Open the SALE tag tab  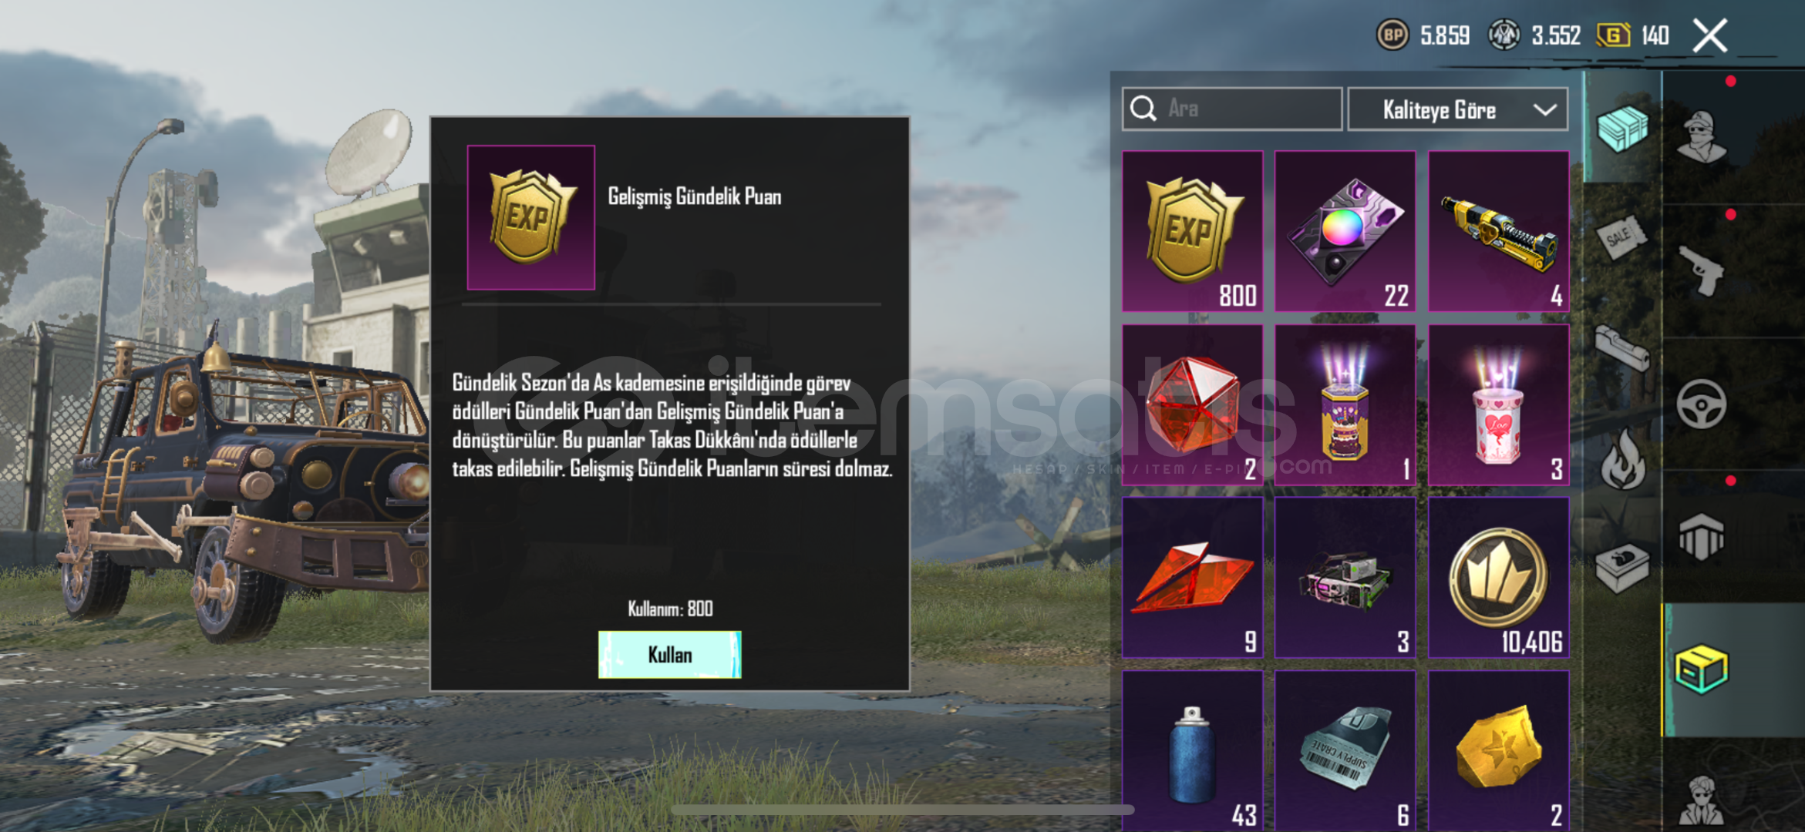[x=1621, y=238]
